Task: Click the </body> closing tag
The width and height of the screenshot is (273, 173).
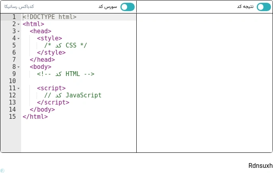Action: coord(42,109)
